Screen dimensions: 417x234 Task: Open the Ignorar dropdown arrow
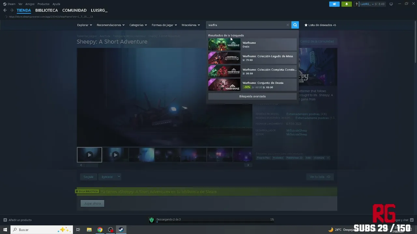pyautogui.click(x=119, y=177)
